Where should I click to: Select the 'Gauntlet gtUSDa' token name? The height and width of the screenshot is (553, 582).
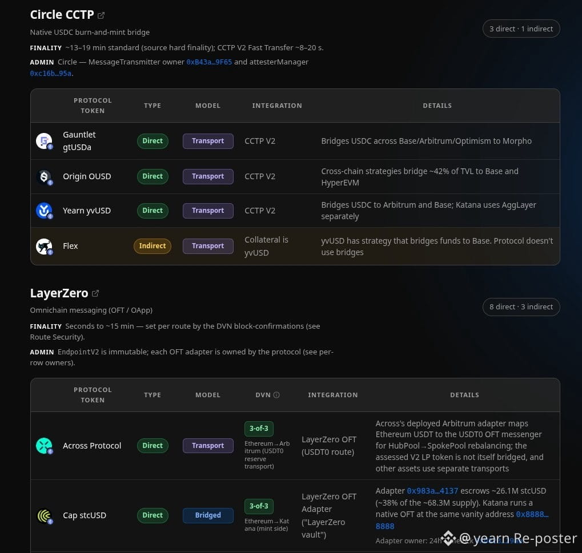coord(79,141)
